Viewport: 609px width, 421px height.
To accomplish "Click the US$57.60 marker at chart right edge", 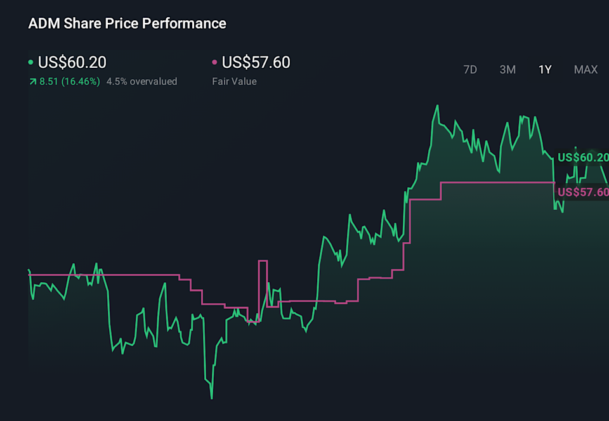I will [582, 191].
